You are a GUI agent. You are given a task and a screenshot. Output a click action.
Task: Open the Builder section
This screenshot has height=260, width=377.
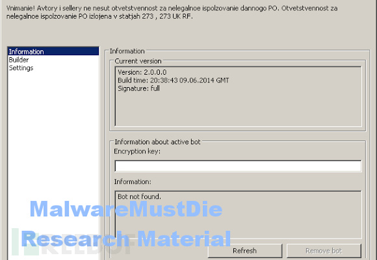pyautogui.click(x=19, y=60)
